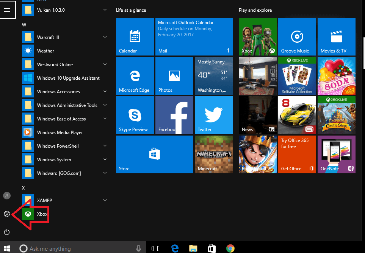Open the Royal Revolt 2 tile
This screenshot has width=365, height=253.
pos(258,154)
